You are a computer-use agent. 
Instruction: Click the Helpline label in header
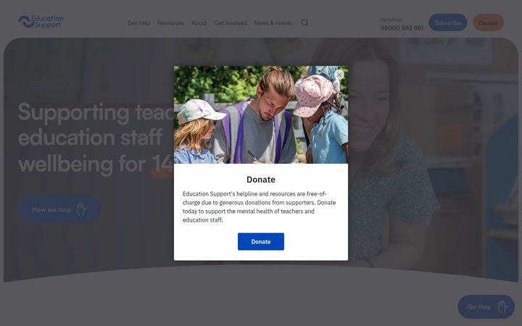coord(391,20)
